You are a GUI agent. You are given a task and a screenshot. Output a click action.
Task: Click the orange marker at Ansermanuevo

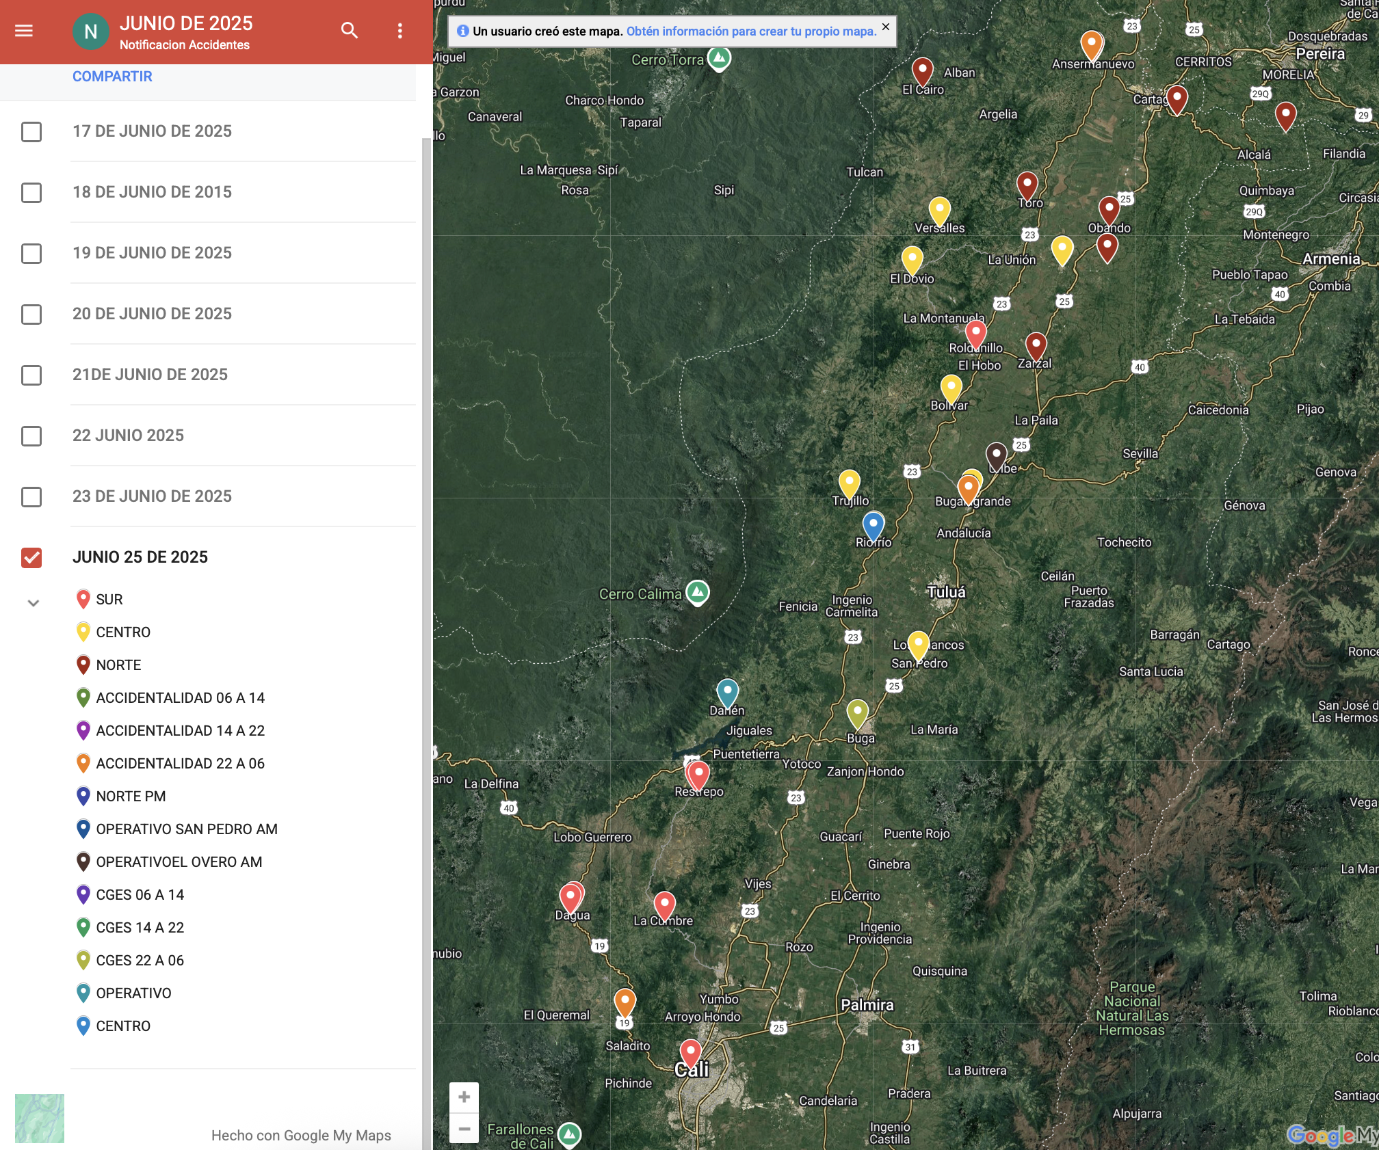tap(1091, 44)
